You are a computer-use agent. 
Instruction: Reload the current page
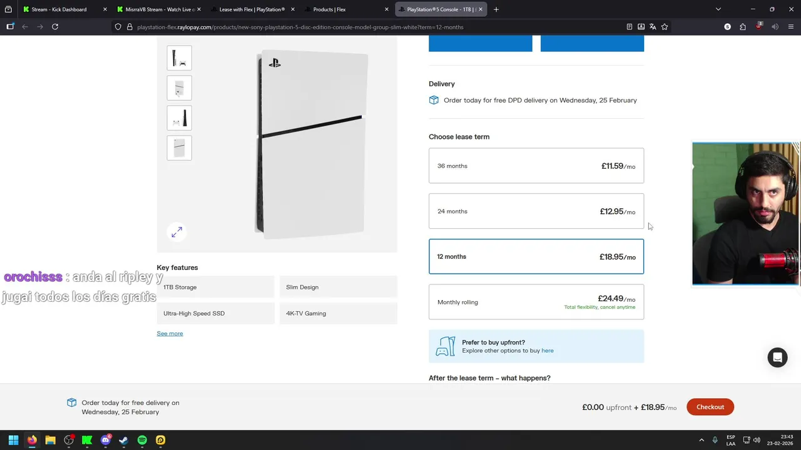click(55, 27)
